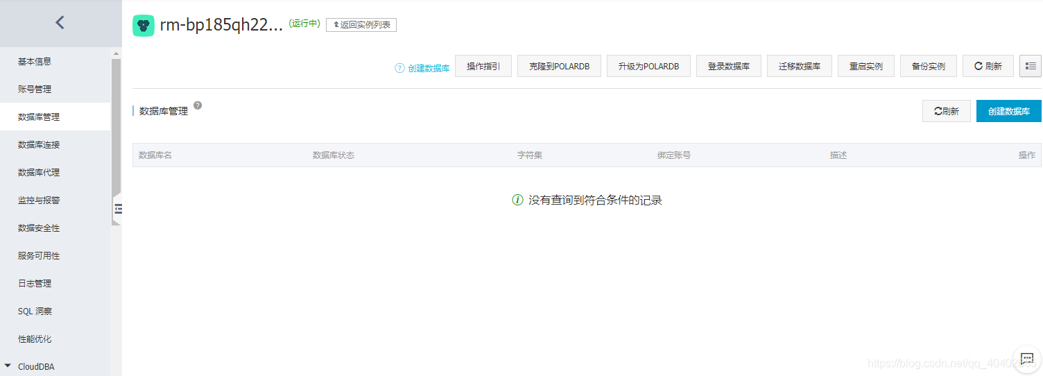Go to 日志管理 section
Image resolution: width=1043 pixels, height=376 pixels.
coord(35,284)
